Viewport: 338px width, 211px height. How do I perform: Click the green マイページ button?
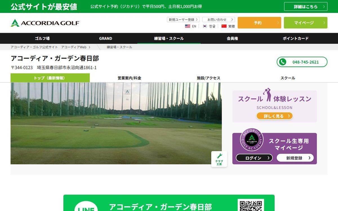tap(306, 23)
